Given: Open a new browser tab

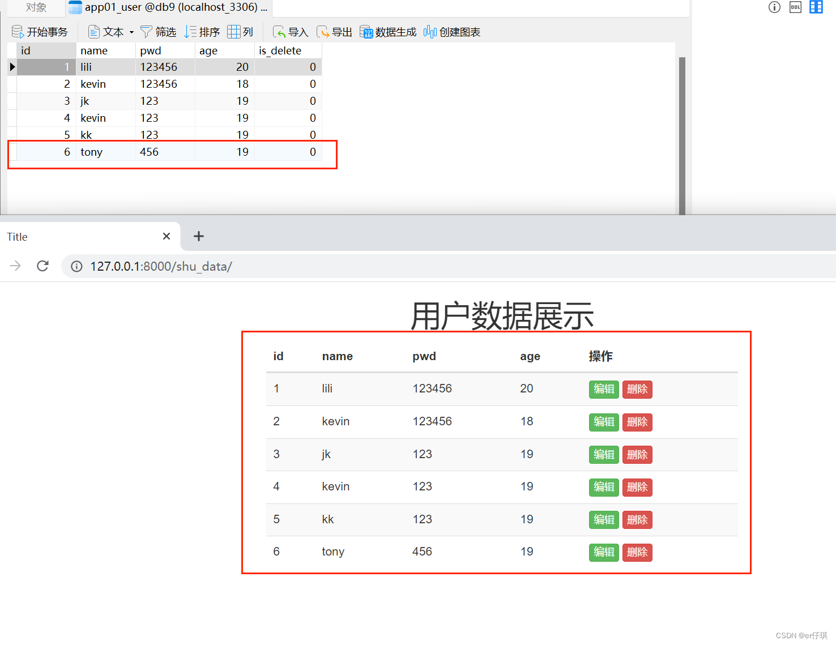Looking at the screenshot, I should click(x=199, y=236).
